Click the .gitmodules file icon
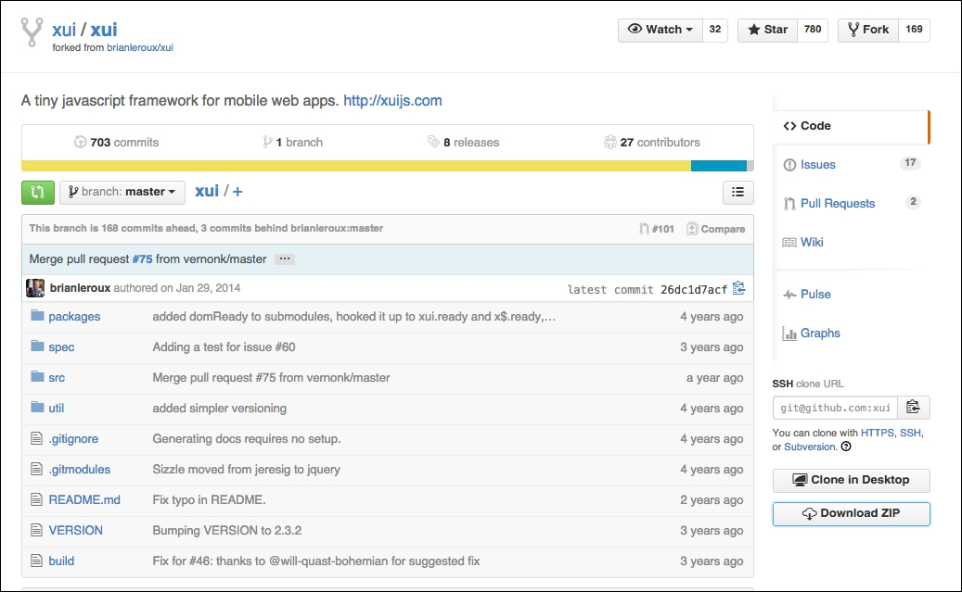 (37, 469)
